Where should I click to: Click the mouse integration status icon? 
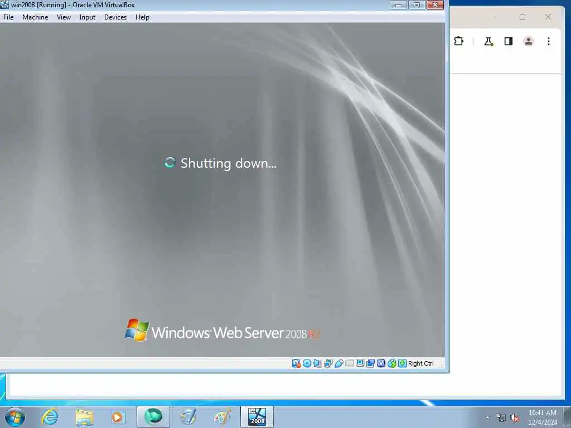(x=391, y=363)
